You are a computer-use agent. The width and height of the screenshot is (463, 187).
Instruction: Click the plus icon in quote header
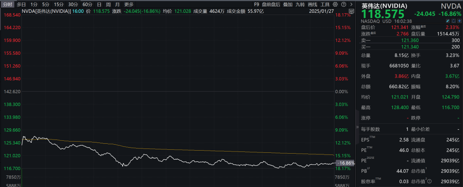coord(459,21)
